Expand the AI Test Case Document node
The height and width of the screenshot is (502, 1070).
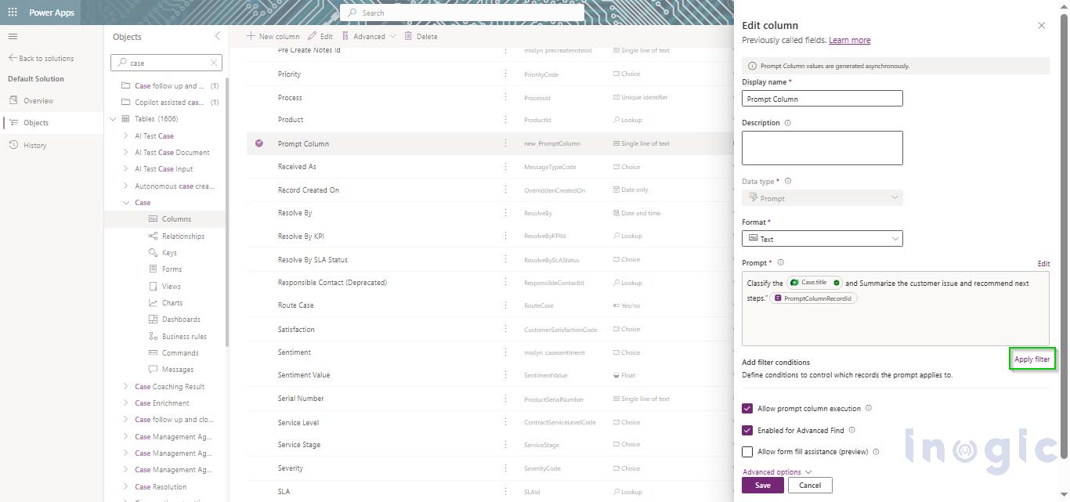click(x=126, y=152)
